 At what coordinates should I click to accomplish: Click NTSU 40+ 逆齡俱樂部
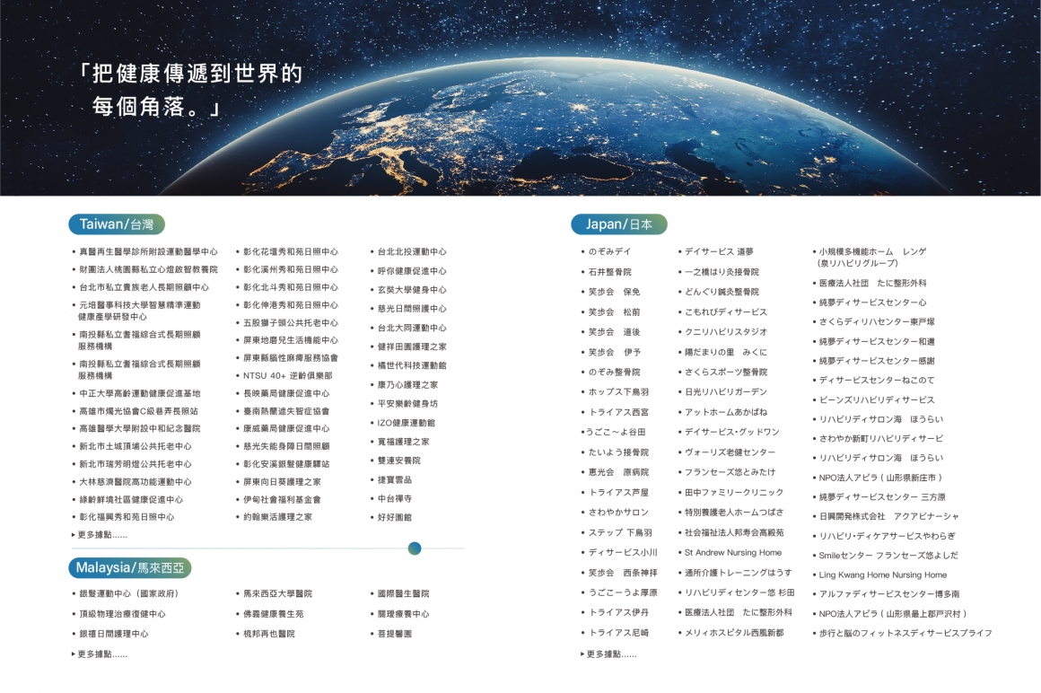coord(287,376)
